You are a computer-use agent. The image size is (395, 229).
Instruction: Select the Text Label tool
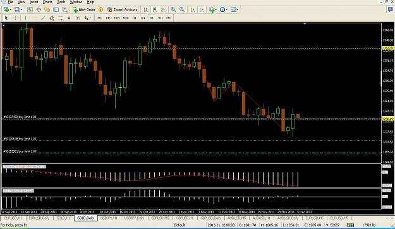(x=78, y=18)
